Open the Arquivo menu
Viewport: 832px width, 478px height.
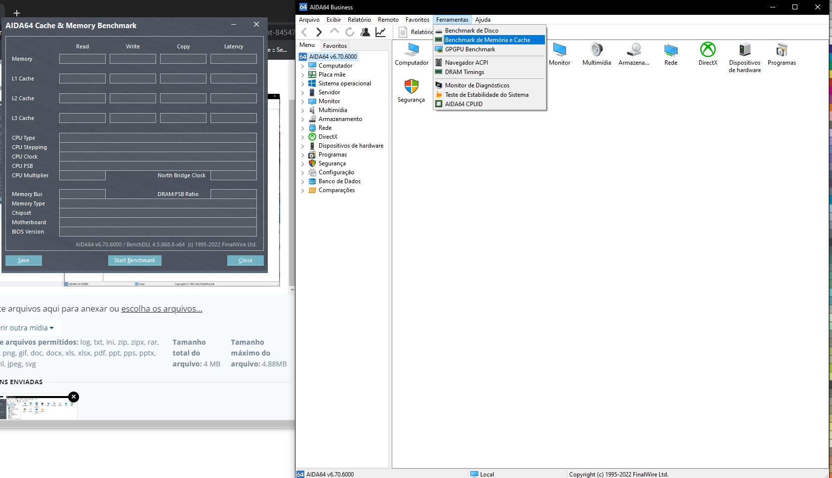click(309, 20)
